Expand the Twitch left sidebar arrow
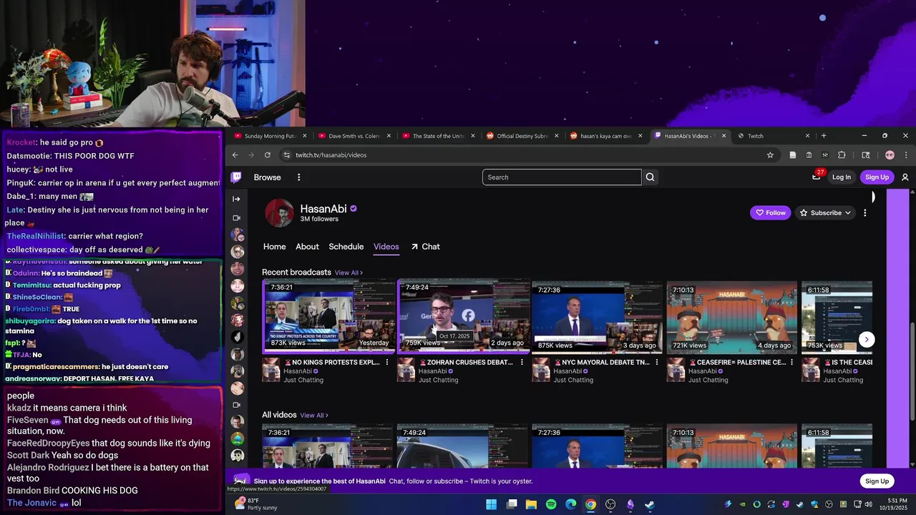Image resolution: width=916 pixels, height=515 pixels. pos(236,199)
